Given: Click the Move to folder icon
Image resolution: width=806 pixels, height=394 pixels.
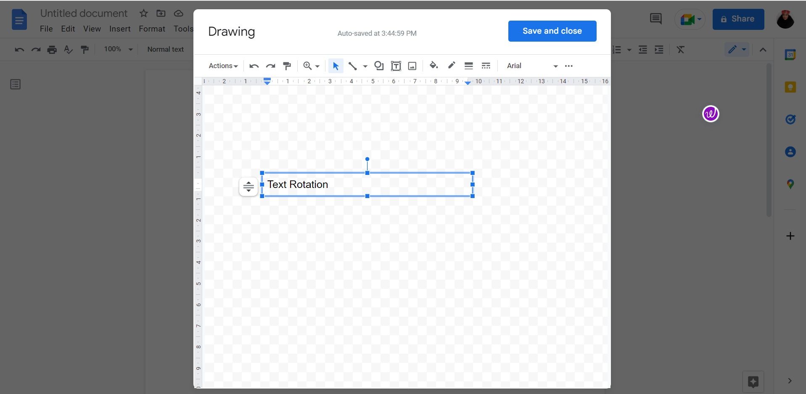Looking at the screenshot, I should (161, 13).
